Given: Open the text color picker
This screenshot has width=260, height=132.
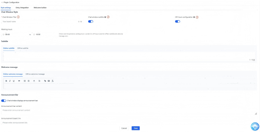Looking at the screenshot, I should (34, 81).
